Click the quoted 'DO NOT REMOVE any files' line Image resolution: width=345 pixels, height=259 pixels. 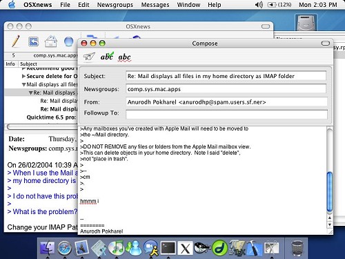[166, 146]
